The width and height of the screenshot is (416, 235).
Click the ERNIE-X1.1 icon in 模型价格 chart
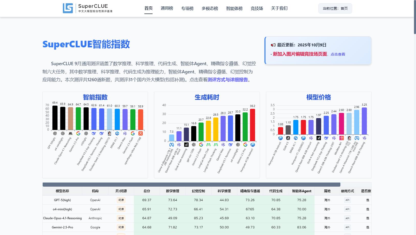click(x=296, y=138)
